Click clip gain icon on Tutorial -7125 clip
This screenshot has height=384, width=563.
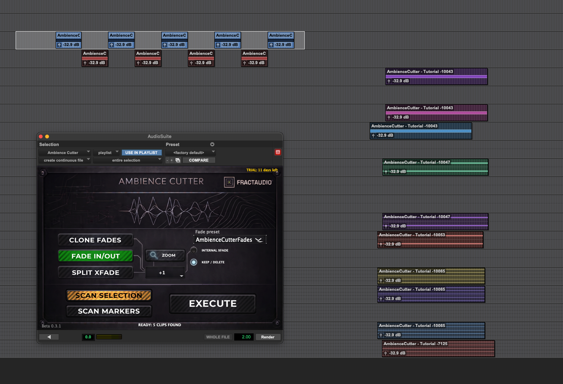[x=385, y=353]
